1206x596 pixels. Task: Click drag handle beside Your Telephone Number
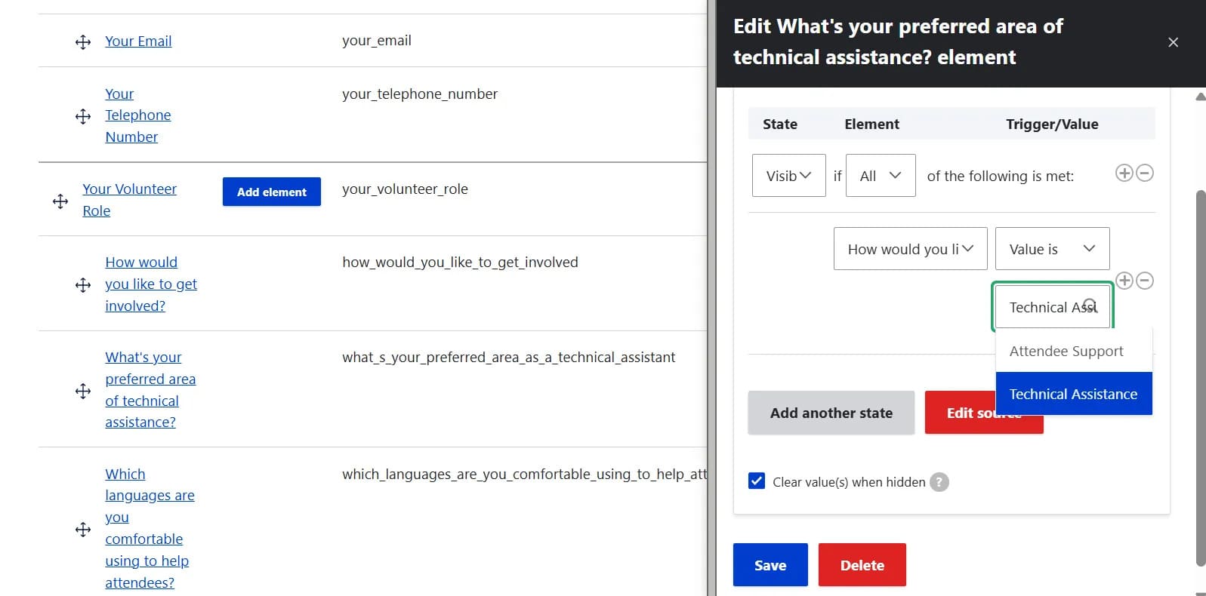tap(83, 116)
